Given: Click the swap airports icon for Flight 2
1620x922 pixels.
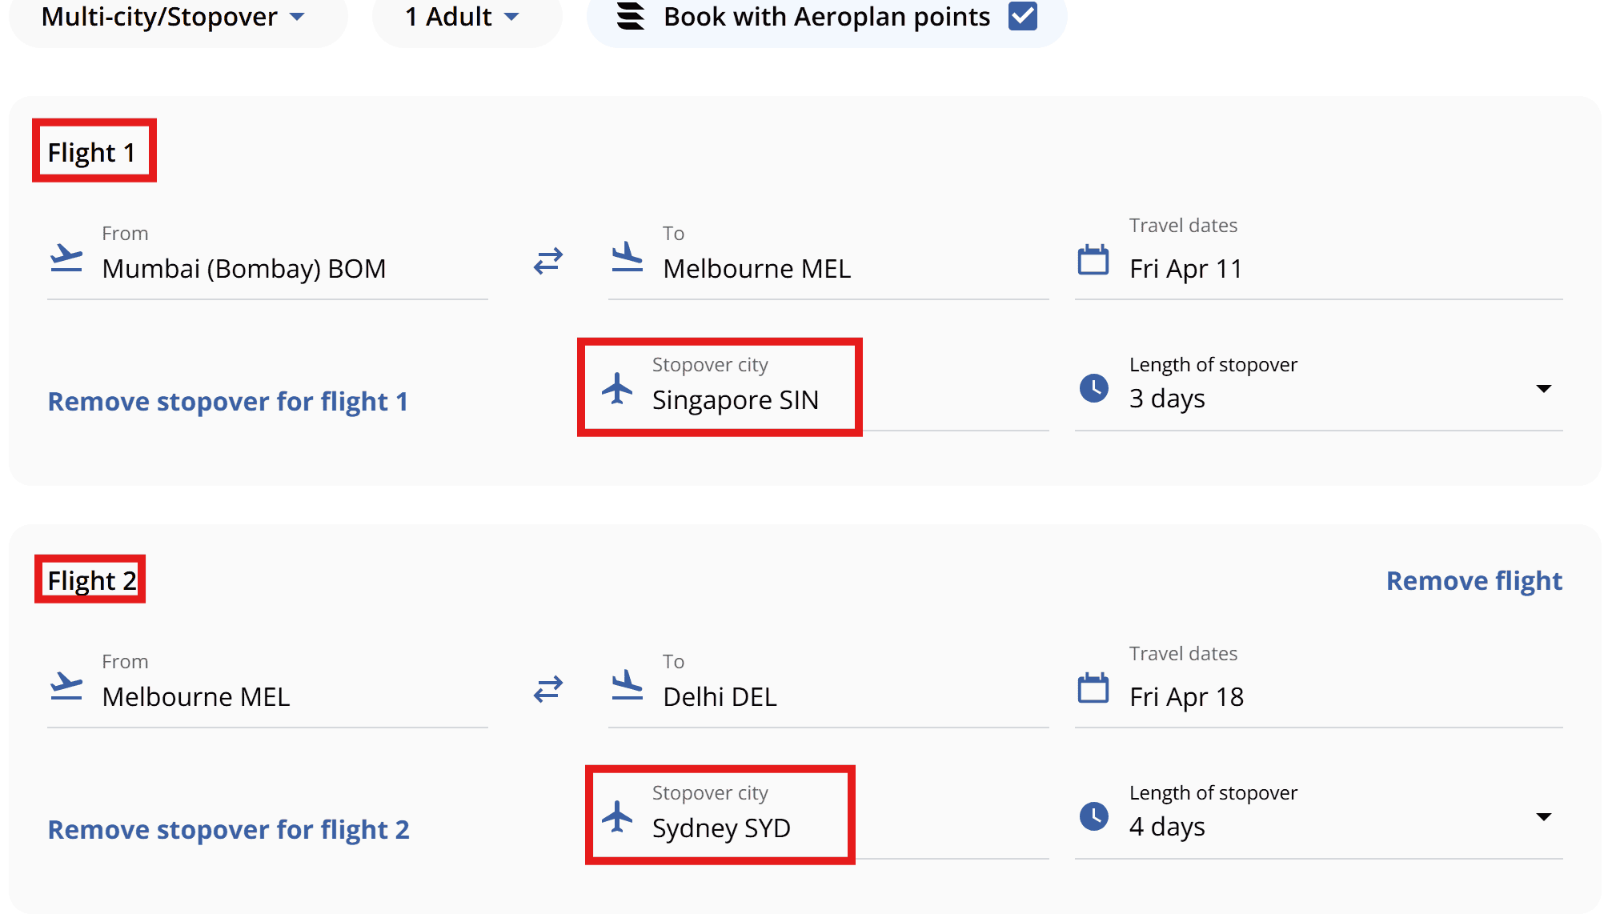Looking at the screenshot, I should tap(547, 690).
